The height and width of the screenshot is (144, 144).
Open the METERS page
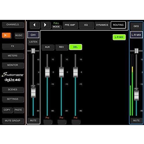click(x=13, y=56)
